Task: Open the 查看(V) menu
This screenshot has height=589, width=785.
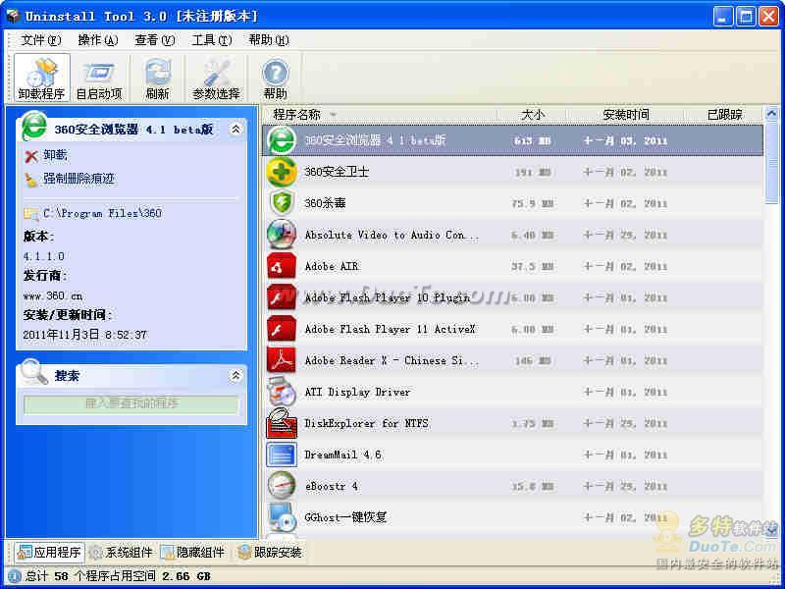Action: pos(155,40)
